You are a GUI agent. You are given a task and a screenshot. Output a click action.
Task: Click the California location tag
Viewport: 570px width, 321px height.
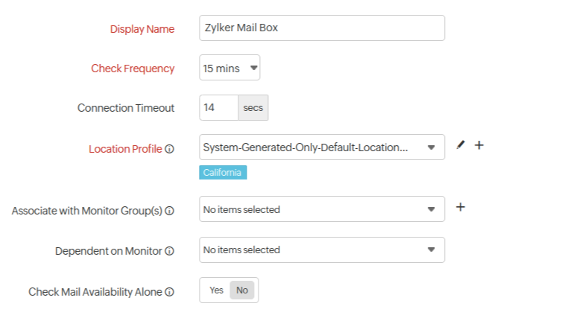tap(223, 172)
